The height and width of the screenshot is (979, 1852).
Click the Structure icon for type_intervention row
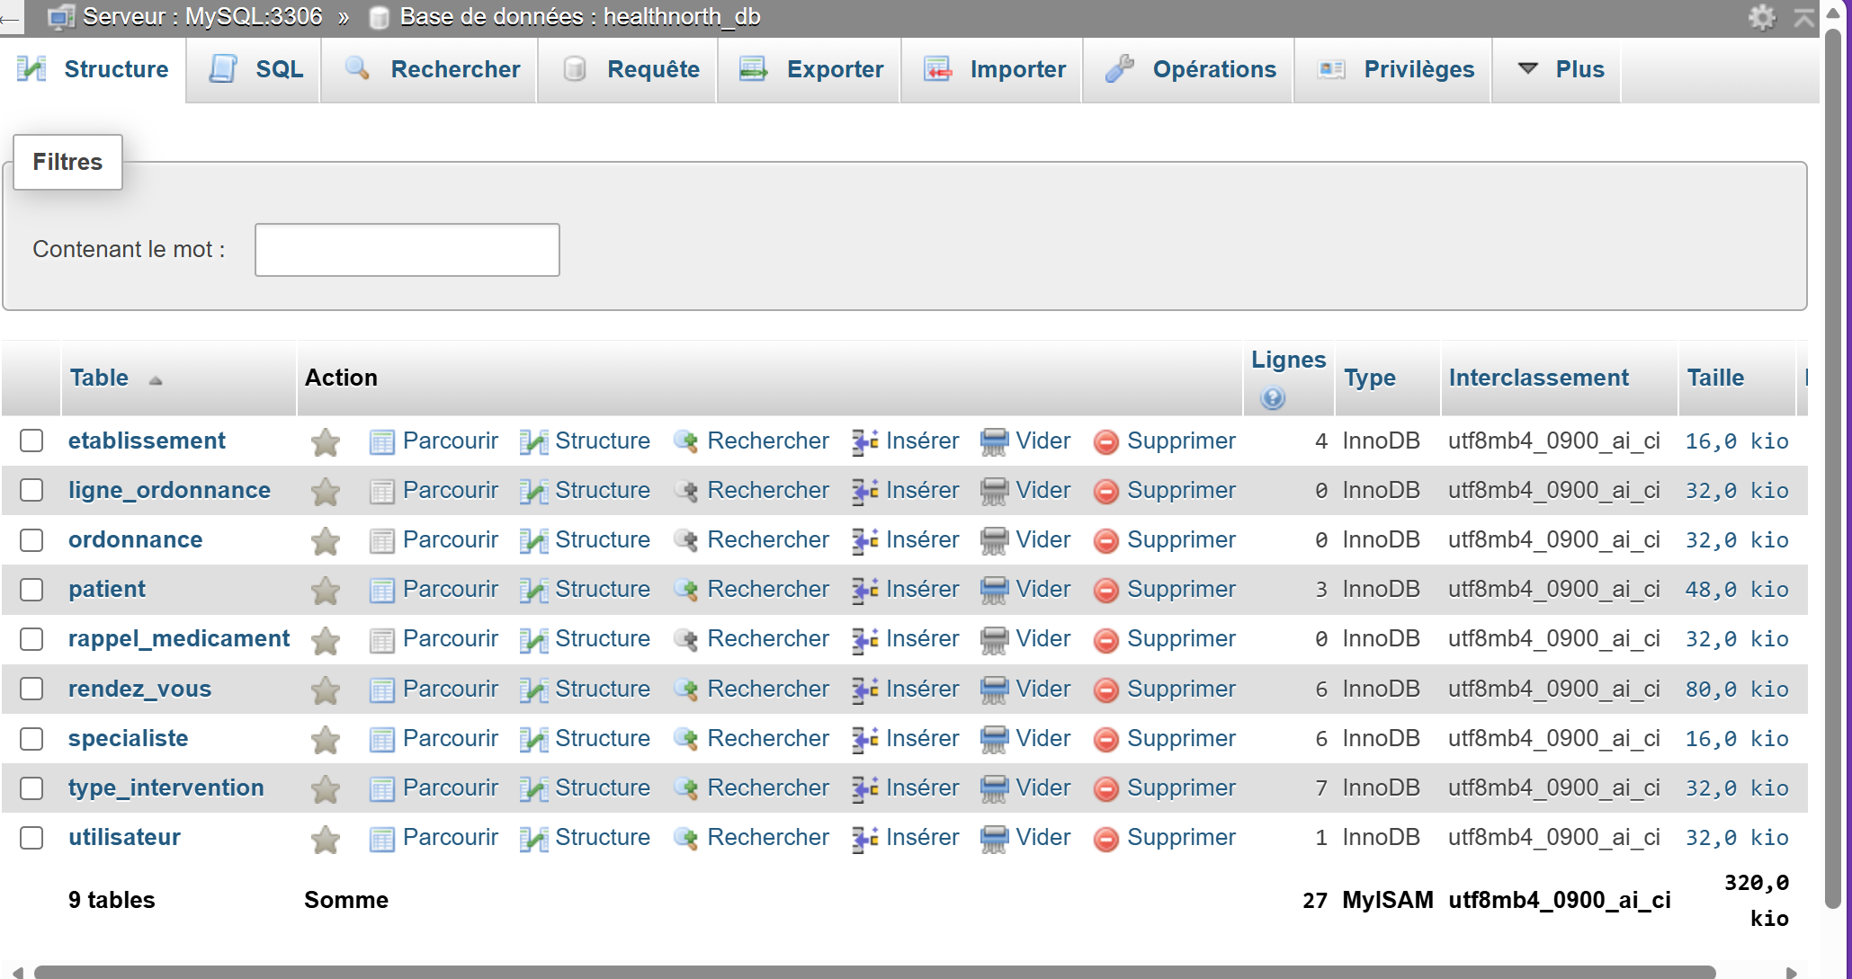[533, 788]
